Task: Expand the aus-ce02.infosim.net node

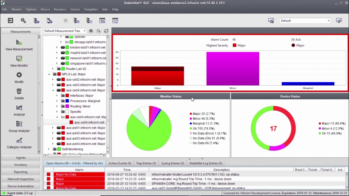Action: pos(53,79)
